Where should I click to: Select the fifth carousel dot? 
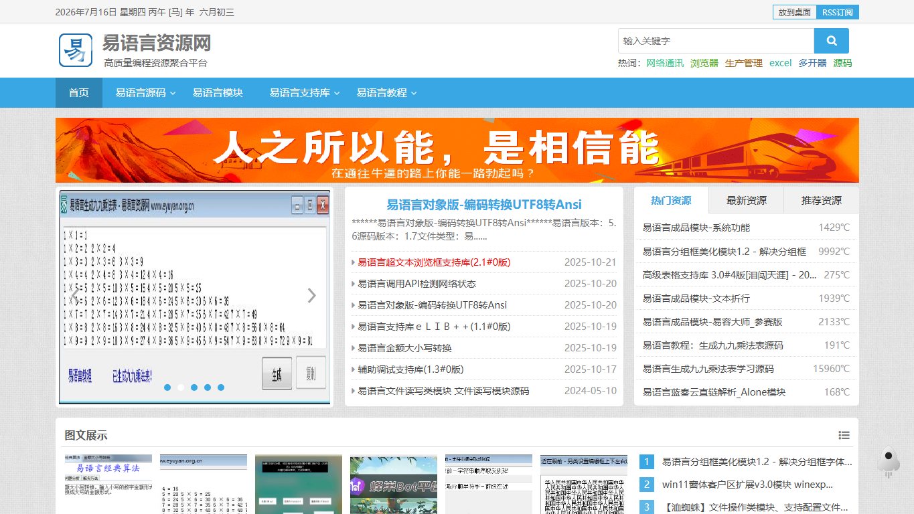click(221, 388)
